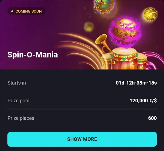Click the green scarab orb at top
This screenshot has width=164, height=151.
(104, 6)
